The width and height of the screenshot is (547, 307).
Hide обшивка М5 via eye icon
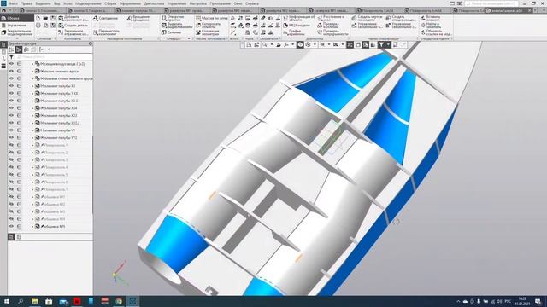(x=11, y=226)
